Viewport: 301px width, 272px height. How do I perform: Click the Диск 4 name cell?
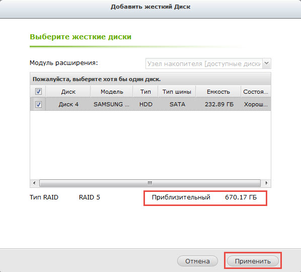pos(68,104)
